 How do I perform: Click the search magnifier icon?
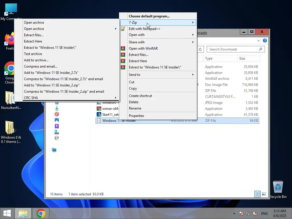click(261, 49)
